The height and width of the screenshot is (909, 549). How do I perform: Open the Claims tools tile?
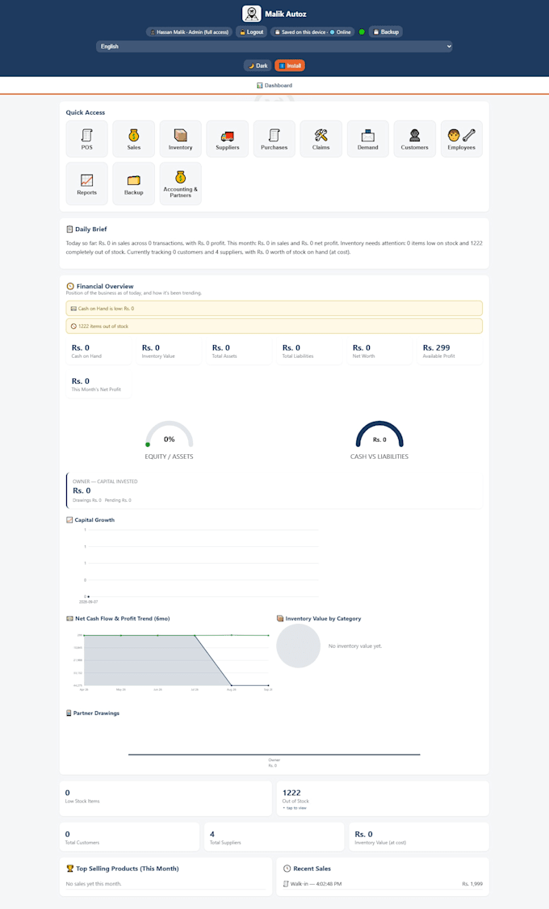click(321, 138)
